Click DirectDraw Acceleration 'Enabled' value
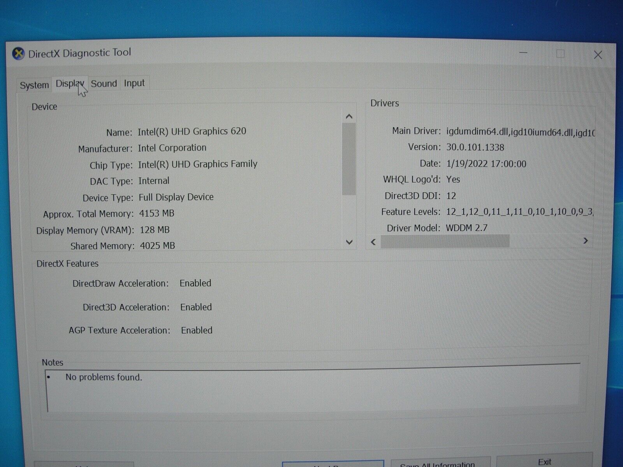 195,283
